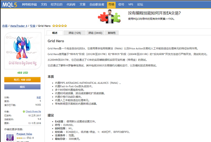This screenshot has width=211, height=142.
Task: Switch to the 新特性 tab
Action: point(112,33)
